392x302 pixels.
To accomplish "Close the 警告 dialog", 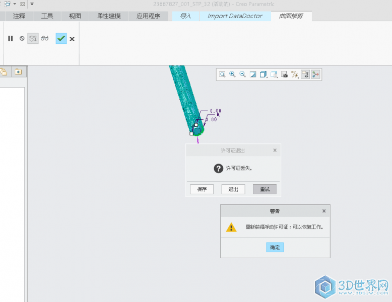I will [x=324, y=211].
